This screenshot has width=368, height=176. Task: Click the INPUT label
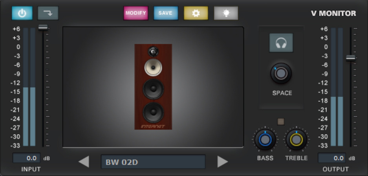coord(31,169)
